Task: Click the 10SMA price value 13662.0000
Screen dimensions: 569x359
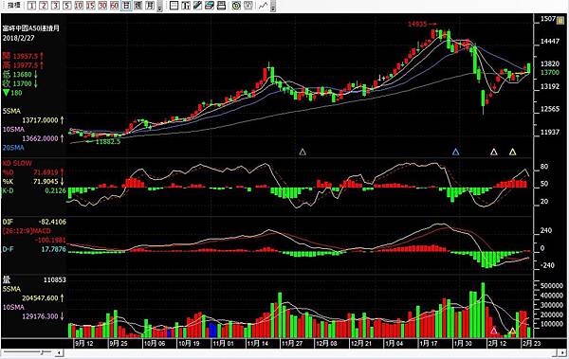Action: [x=40, y=138]
